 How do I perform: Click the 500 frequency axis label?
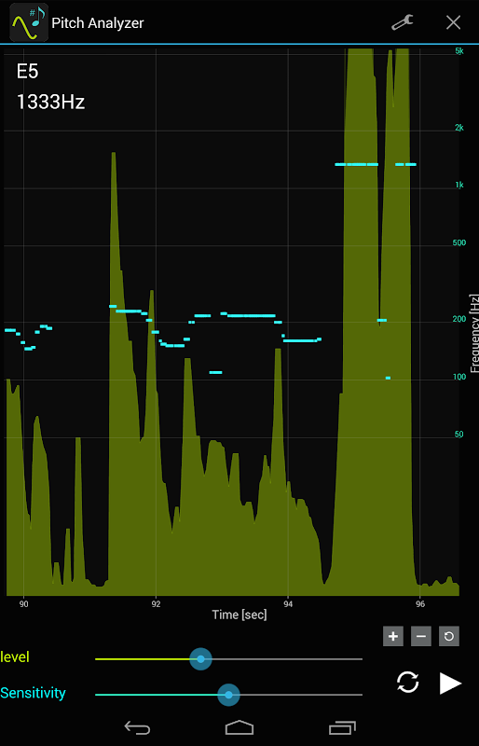(459, 243)
